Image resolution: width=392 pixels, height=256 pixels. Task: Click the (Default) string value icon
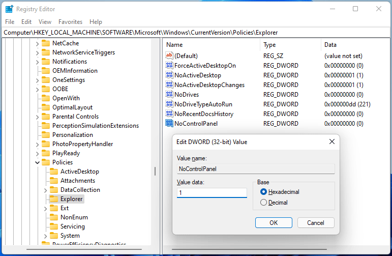click(x=169, y=55)
